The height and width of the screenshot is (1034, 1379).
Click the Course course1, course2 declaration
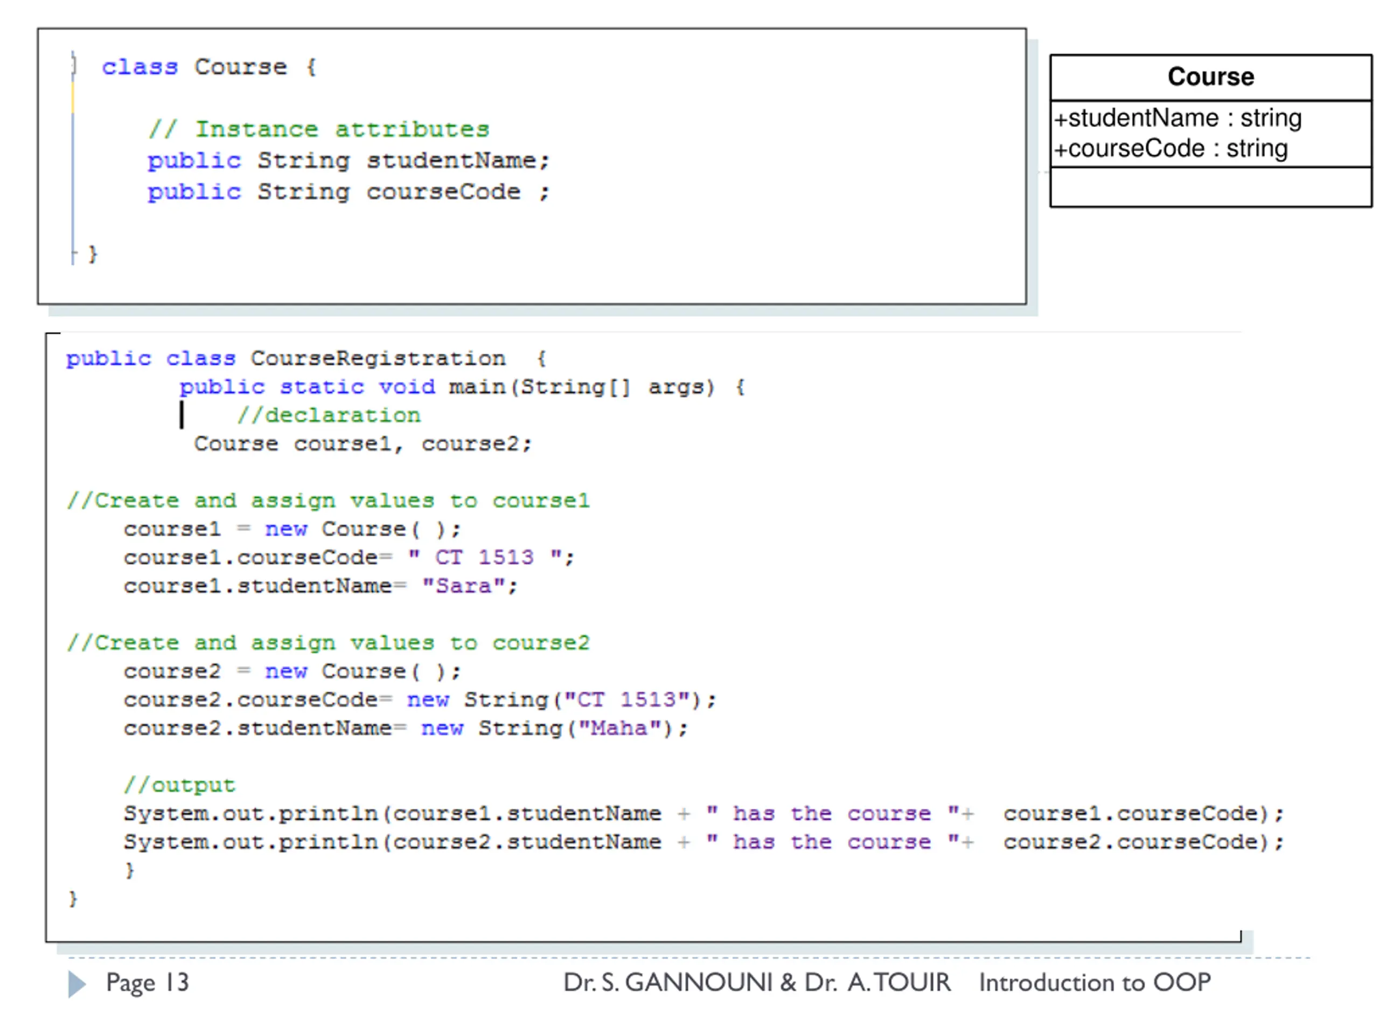point(363,444)
